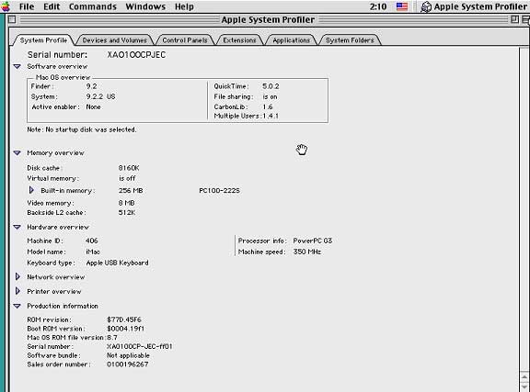Click the System version 9.2.2 US
This screenshot has width=530, height=392.
[100, 96]
